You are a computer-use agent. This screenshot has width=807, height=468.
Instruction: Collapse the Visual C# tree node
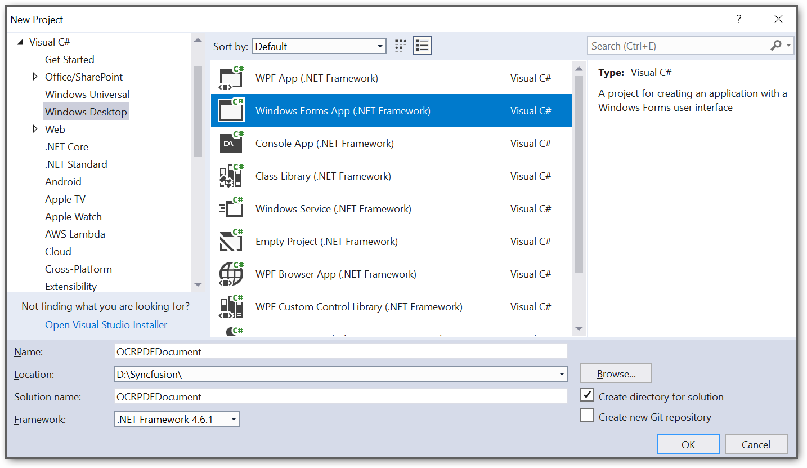(x=20, y=42)
